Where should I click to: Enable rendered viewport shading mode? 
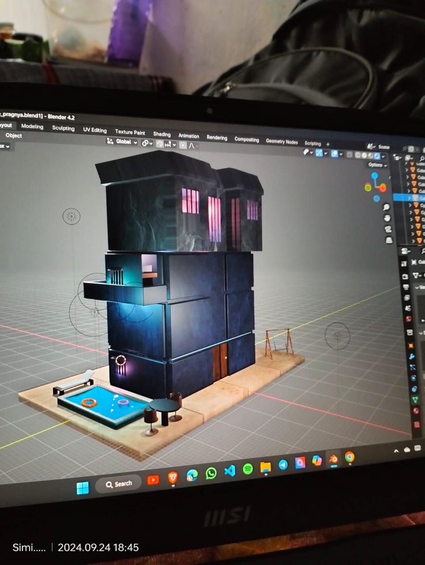click(377, 156)
